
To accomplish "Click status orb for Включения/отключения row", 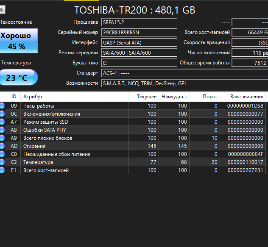I will 2,114.
